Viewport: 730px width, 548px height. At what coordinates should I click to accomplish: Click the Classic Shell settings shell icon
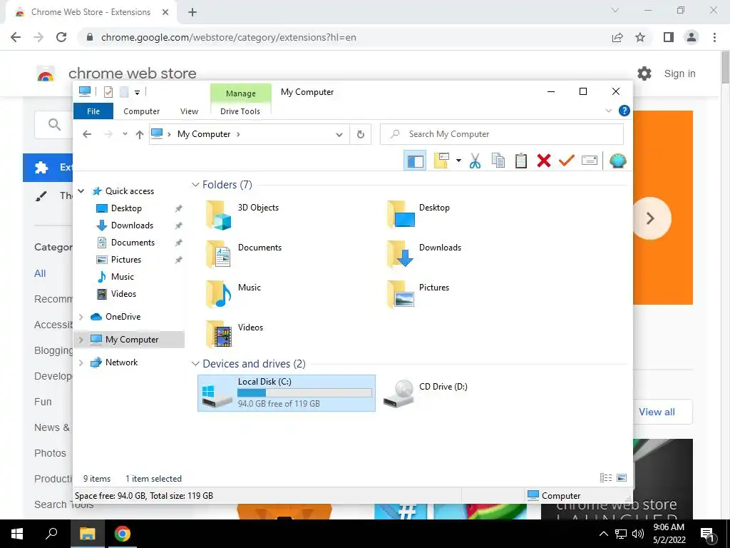[x=617, y=161]
